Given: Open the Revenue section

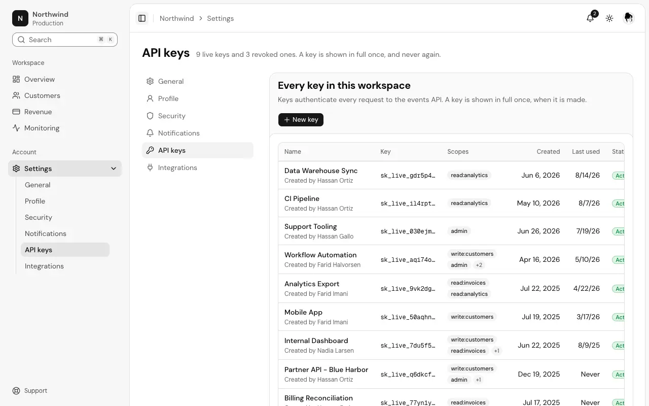Looking at the screenshot, I should pos(65,112).
